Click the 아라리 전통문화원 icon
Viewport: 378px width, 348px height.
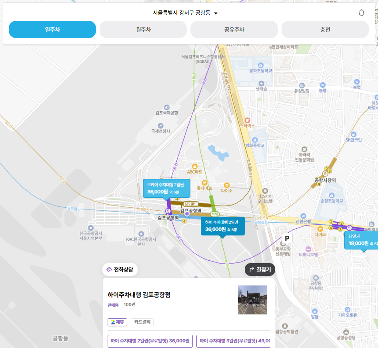[x=304, y=149]
